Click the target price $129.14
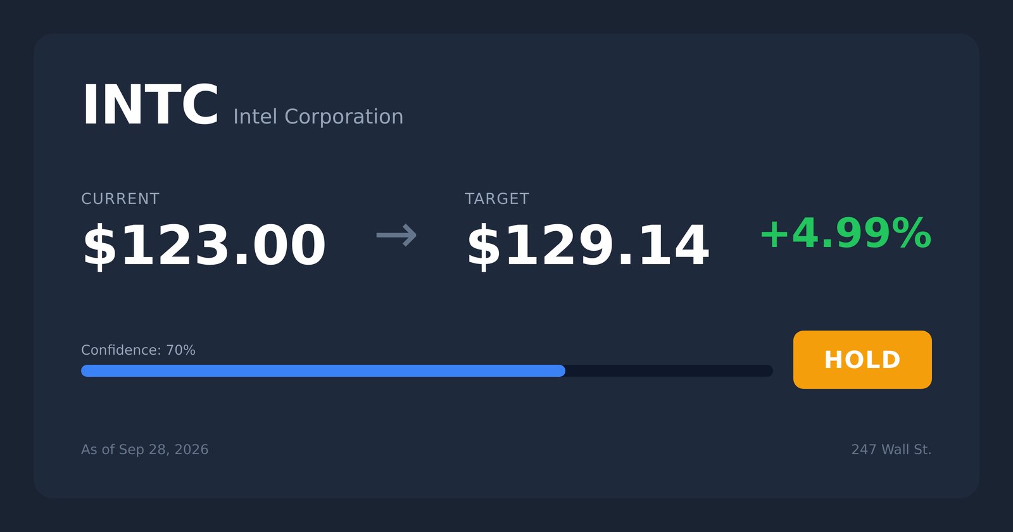Viewport: 1013px width, 532px height. (588, 246)
